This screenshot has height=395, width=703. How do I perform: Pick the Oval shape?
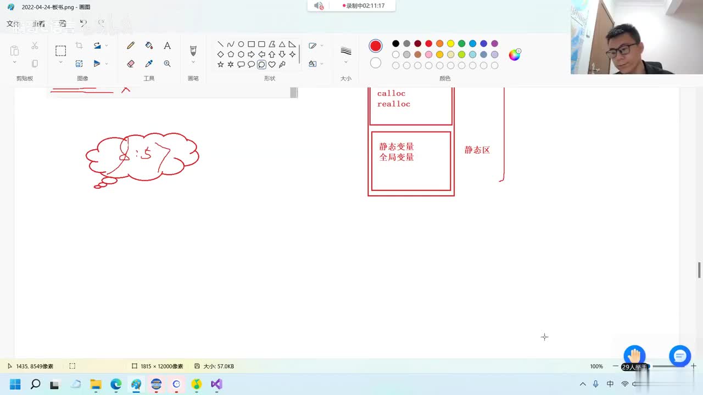pos(241,44)
